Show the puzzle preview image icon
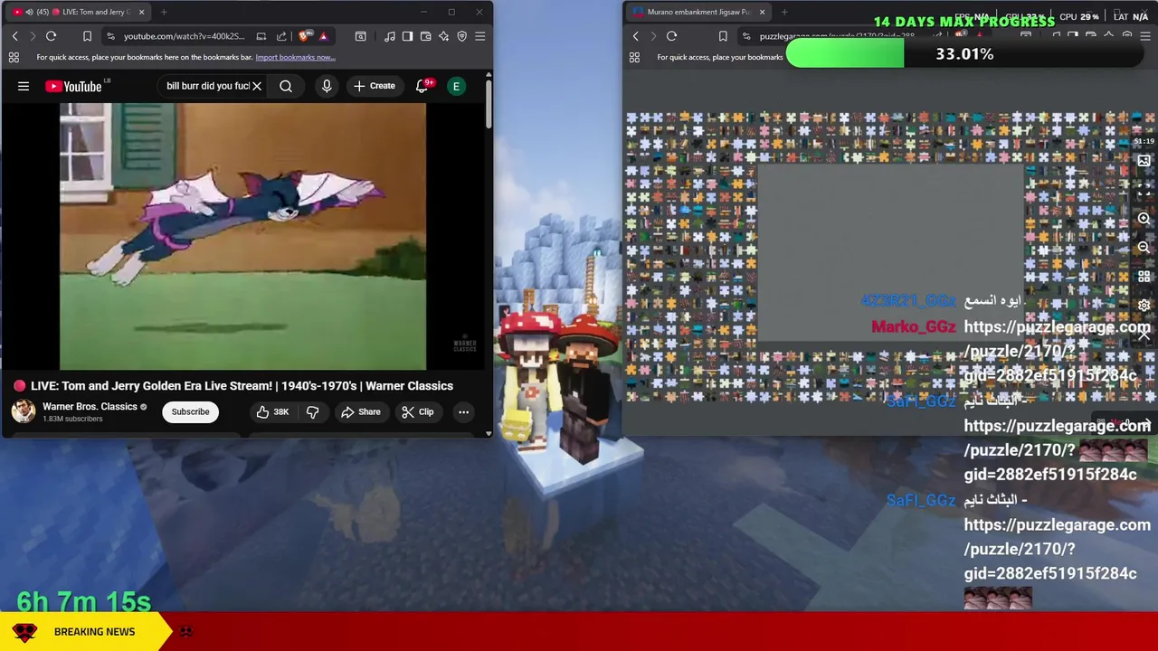Viewport: 1158px width, 651px height. pyautogui.click(x=1144, y=161)
